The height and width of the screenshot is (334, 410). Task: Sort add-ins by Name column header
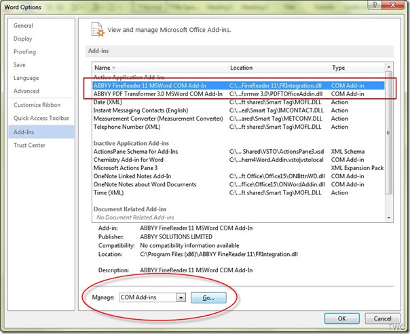[160, 68]
